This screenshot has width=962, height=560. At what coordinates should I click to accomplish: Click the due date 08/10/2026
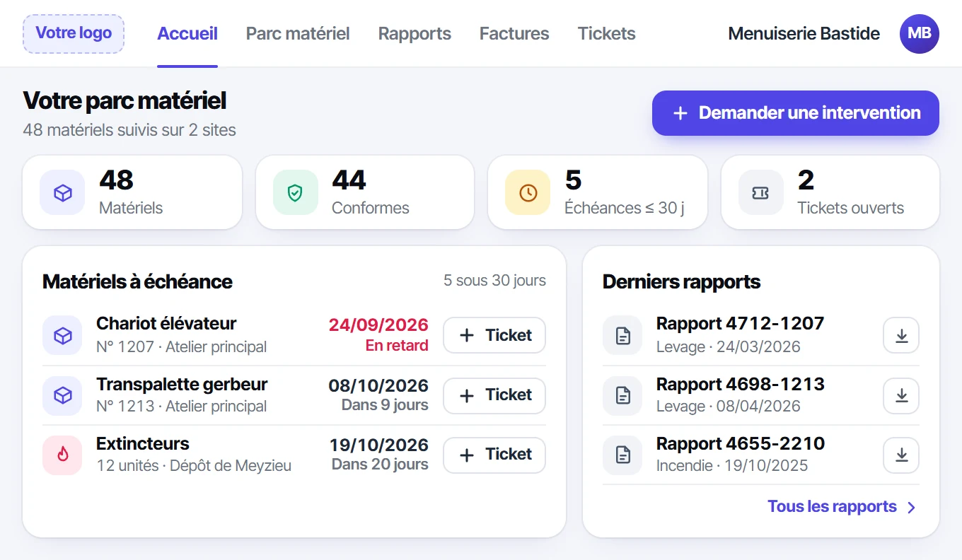(x=378, y=385)
